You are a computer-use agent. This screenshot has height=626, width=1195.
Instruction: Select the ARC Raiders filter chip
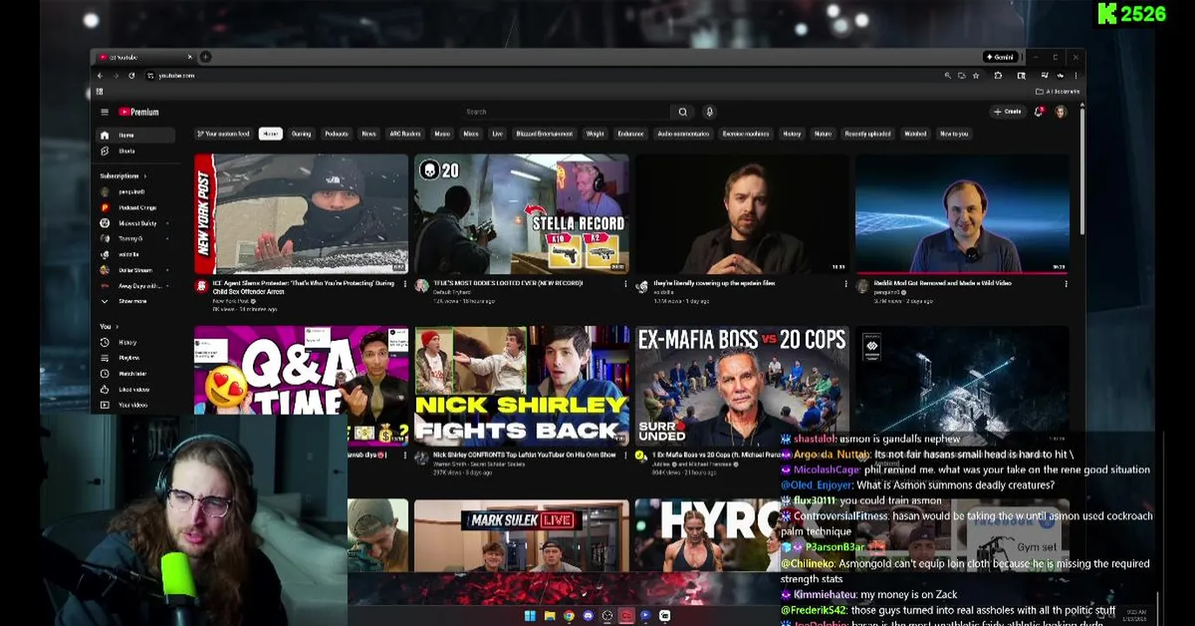click(405, 134)
